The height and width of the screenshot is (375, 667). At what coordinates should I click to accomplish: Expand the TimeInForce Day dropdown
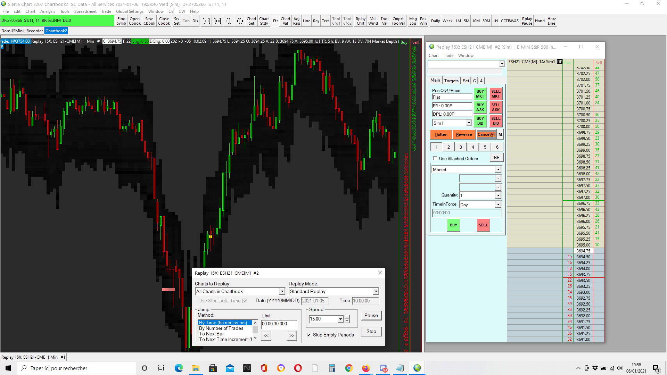pos(498,205)
